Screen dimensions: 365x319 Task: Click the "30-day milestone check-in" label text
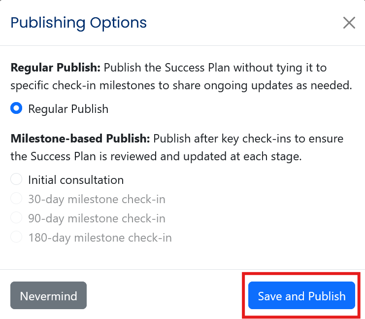(x=97, y=199)
